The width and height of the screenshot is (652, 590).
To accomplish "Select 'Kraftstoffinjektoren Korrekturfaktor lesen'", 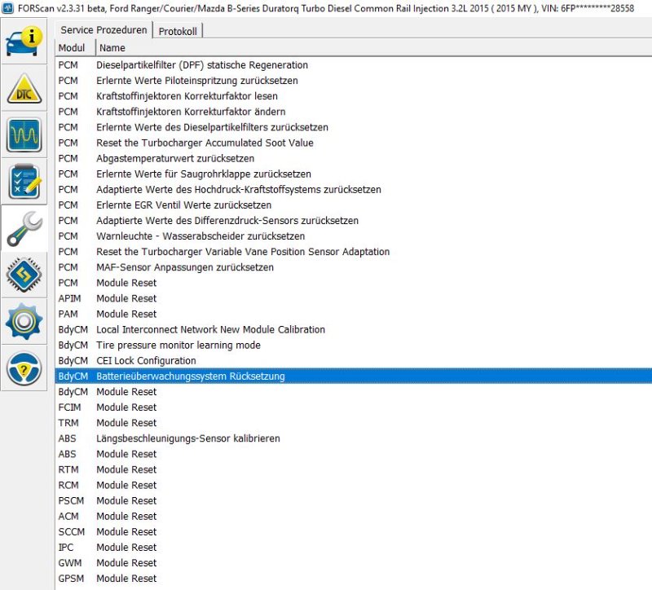I will point(354,96).
